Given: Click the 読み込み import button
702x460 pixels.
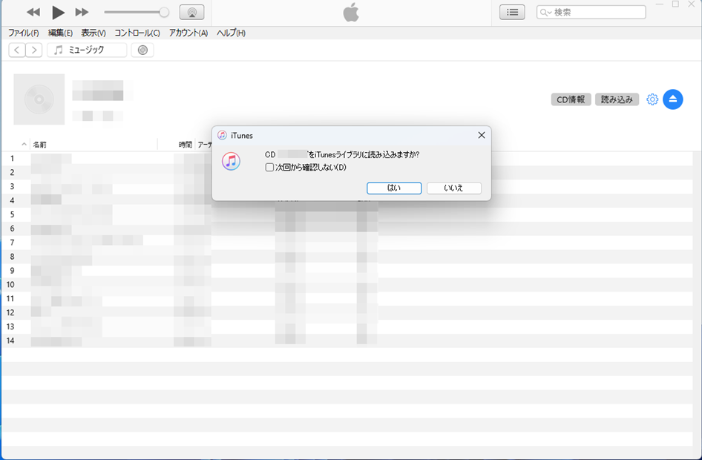Looking at the screenshot, I should coord(617,99).
